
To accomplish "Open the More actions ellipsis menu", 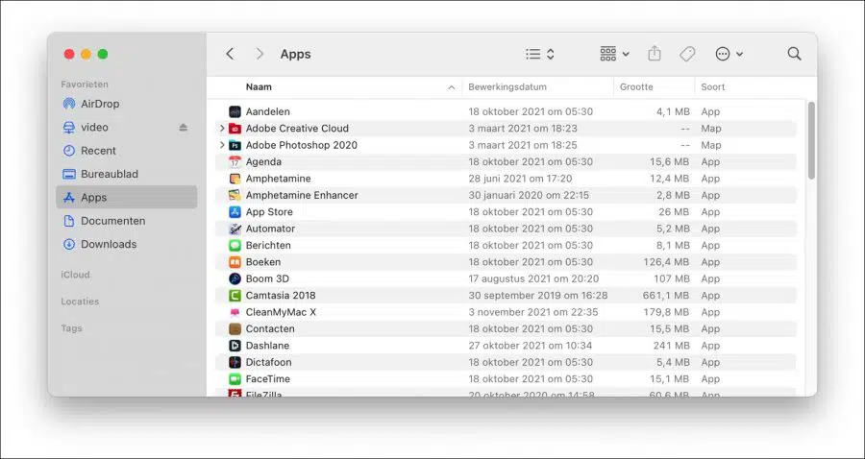I will 729,54.
